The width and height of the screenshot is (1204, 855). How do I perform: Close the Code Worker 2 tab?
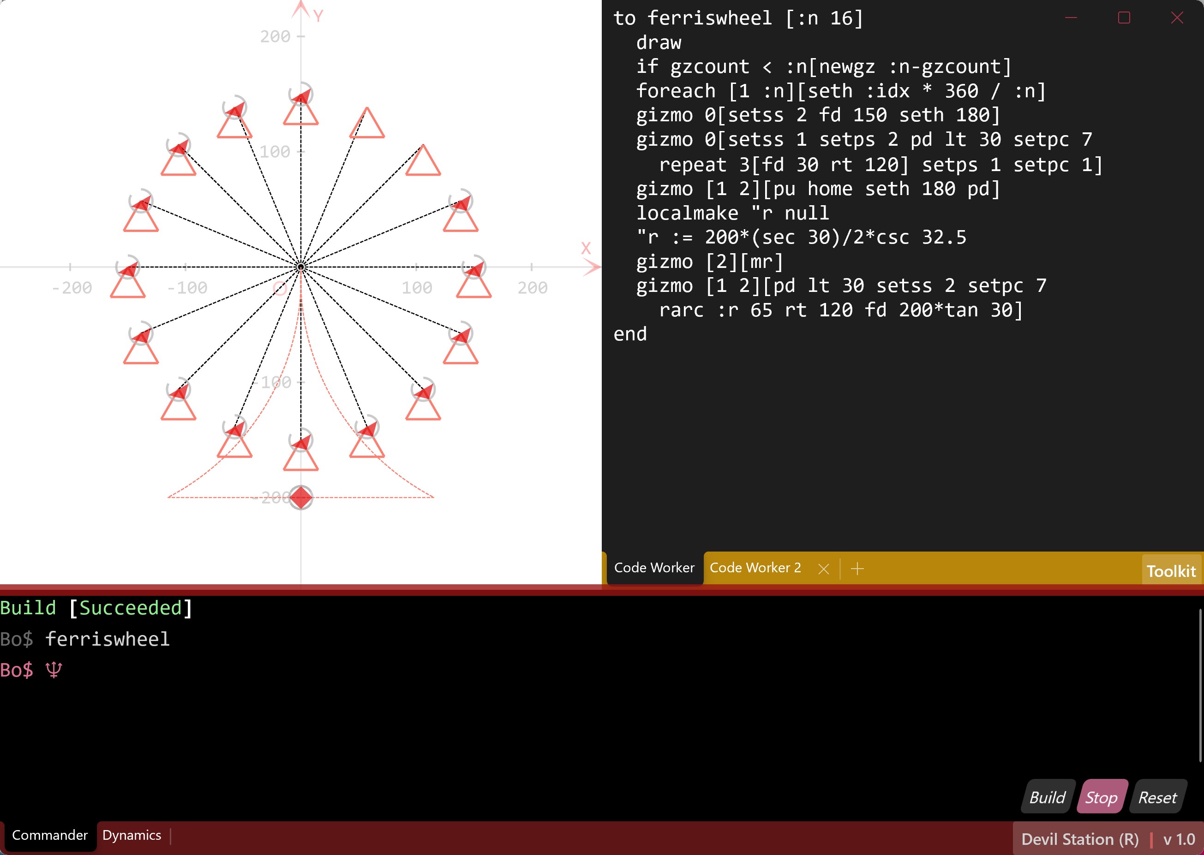point(824,569)
